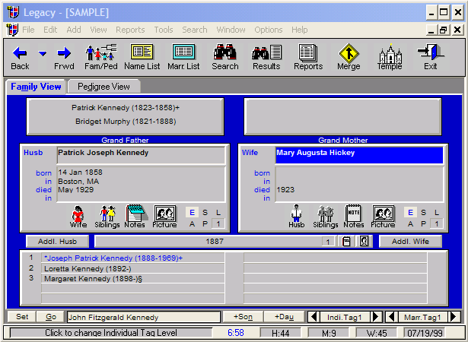Click previous arrow left of Indi.Tag1

point(314,317)
